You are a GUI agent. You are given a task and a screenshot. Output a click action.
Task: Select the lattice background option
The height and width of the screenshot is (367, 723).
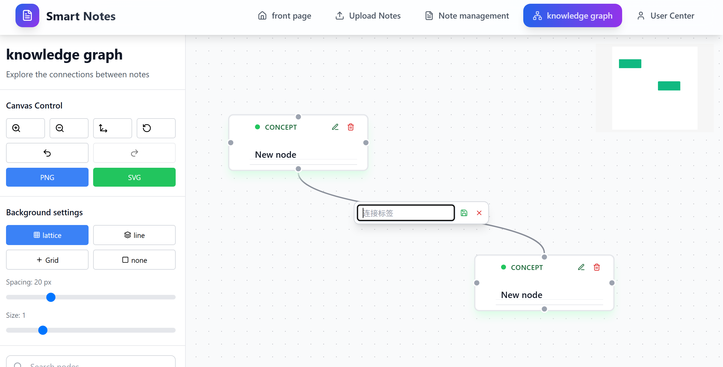click(x=47, y=235)
